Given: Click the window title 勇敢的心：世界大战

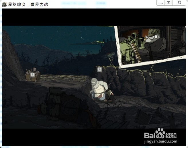Looking at the screenshot, I should coord(28,4).
